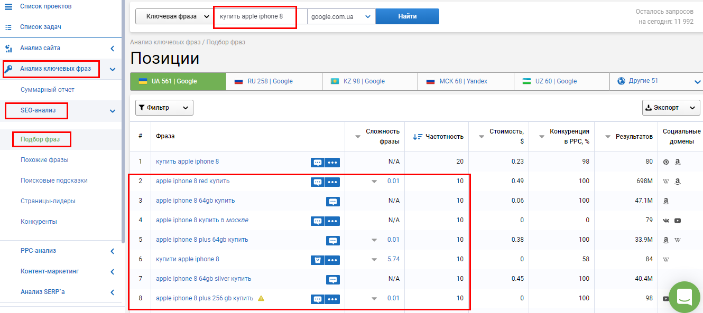Open the Ключевая фраза search type dropdown
This screenshot has width=703, height=313.
(174, 16)
